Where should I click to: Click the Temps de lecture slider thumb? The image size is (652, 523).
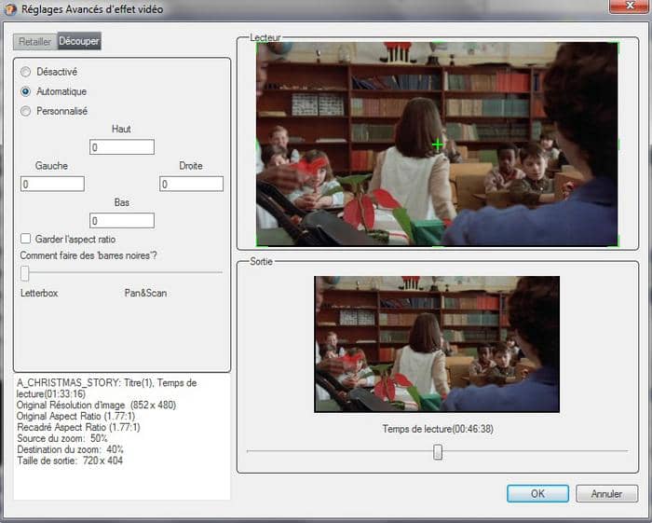(438, 452)
